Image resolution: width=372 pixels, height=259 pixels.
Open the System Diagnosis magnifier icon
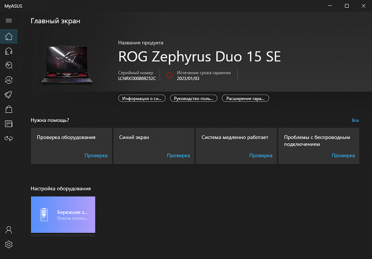pyautogui.click(x=9, y=65)
